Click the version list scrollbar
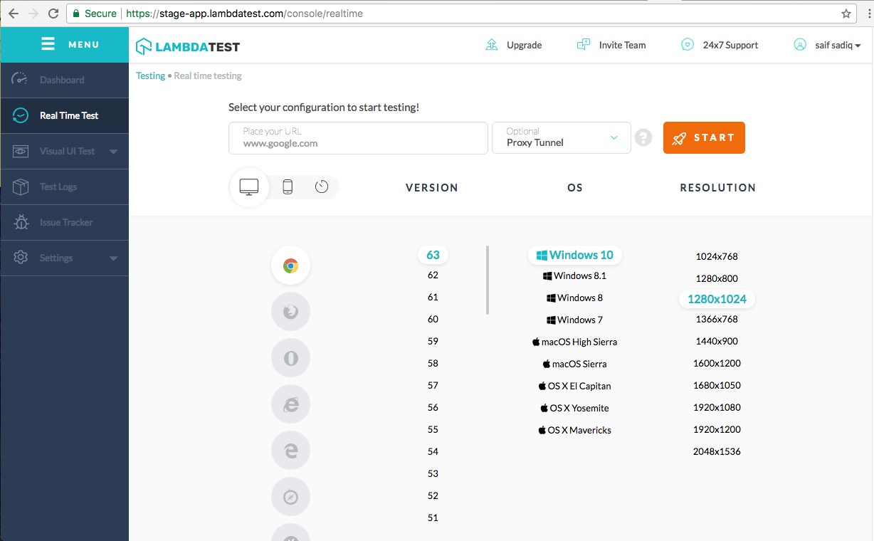The image size is (874, 541). point(488,280)
